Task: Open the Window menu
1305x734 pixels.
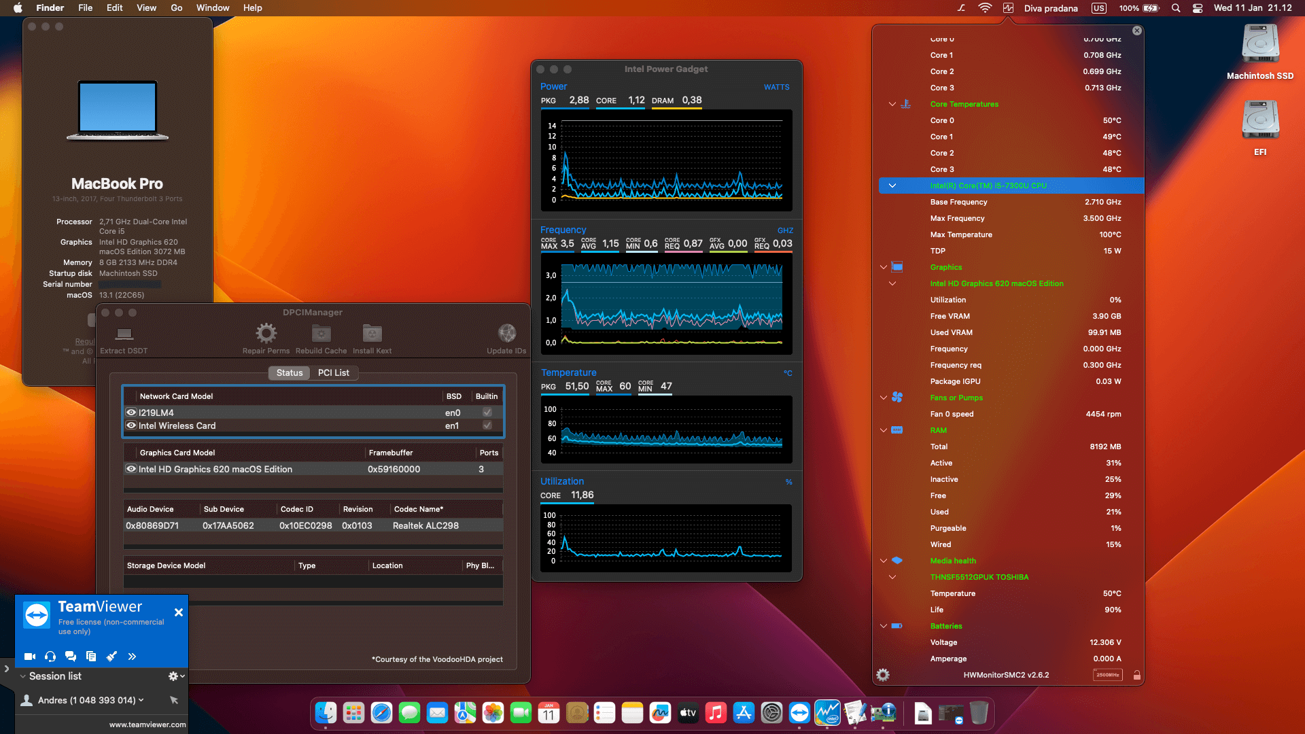Action: click(213, 7)
